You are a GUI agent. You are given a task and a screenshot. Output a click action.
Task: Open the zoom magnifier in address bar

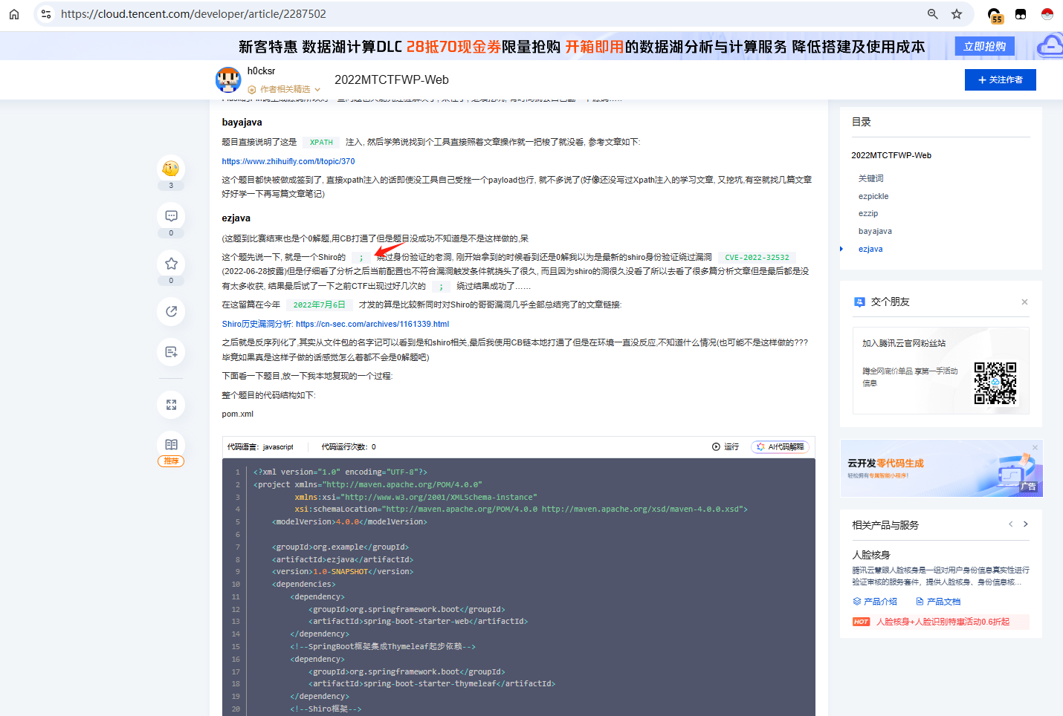click(933, 14)
